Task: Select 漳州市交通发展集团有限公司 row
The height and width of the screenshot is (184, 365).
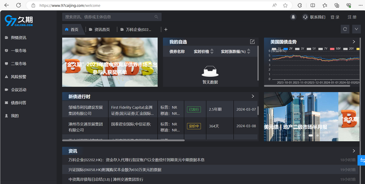Action: coord(160,126)
